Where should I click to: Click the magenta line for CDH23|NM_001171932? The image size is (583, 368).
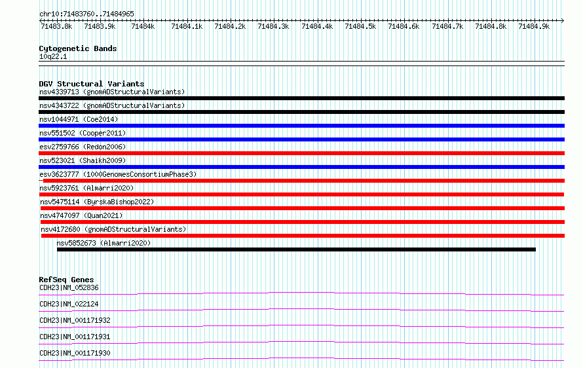301,326
